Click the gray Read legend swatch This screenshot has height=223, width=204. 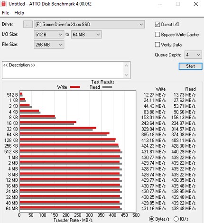click(107, 87)
